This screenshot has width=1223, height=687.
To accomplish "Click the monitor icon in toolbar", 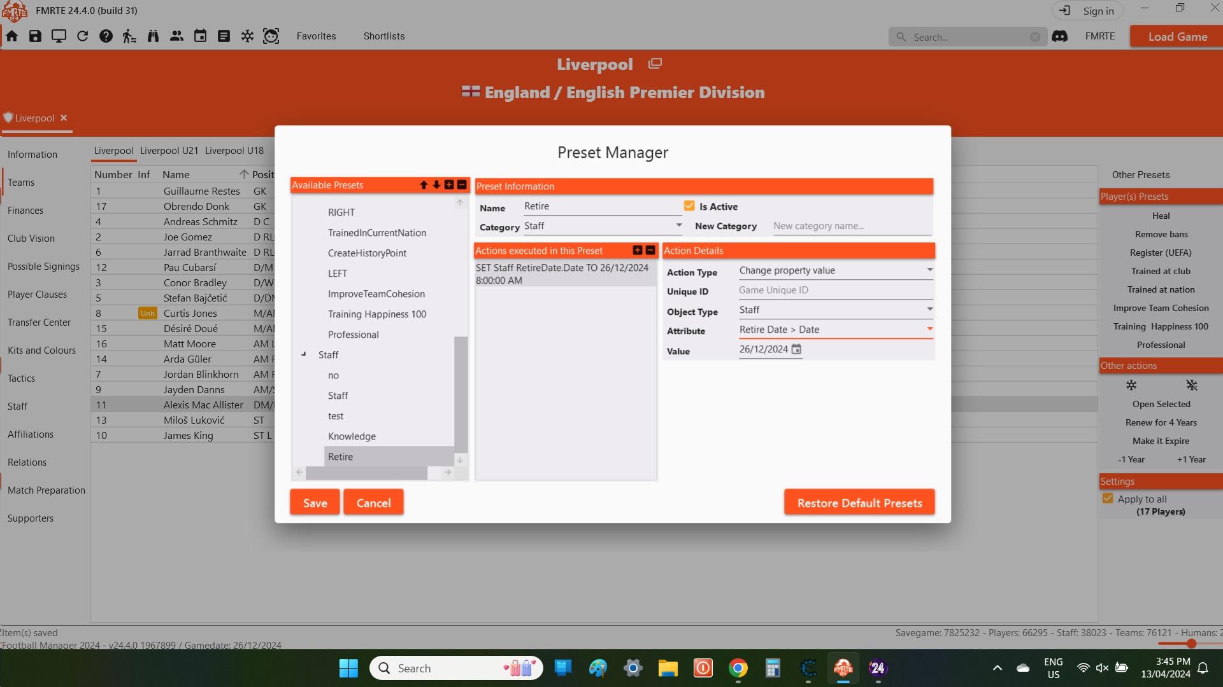I will tap(59, 36).
